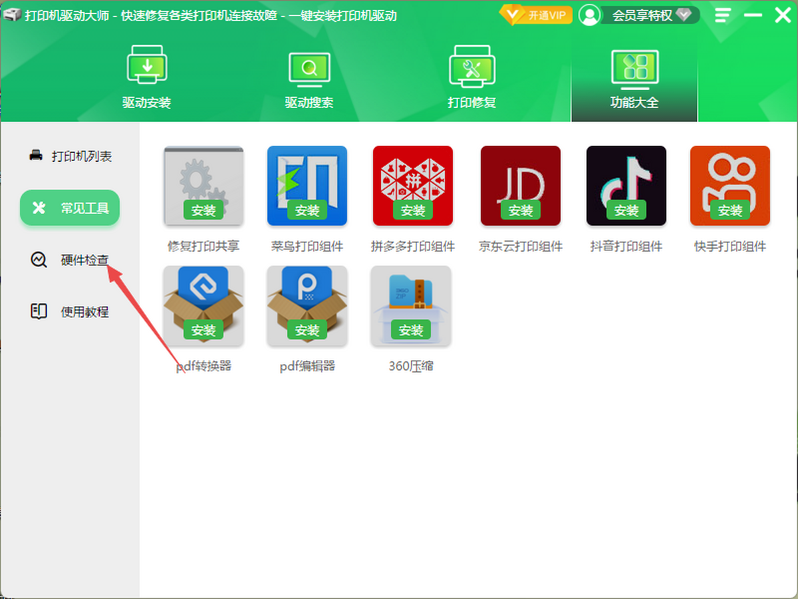
Task: Click the printer logo in title bar
Action: tap(11, 15)
